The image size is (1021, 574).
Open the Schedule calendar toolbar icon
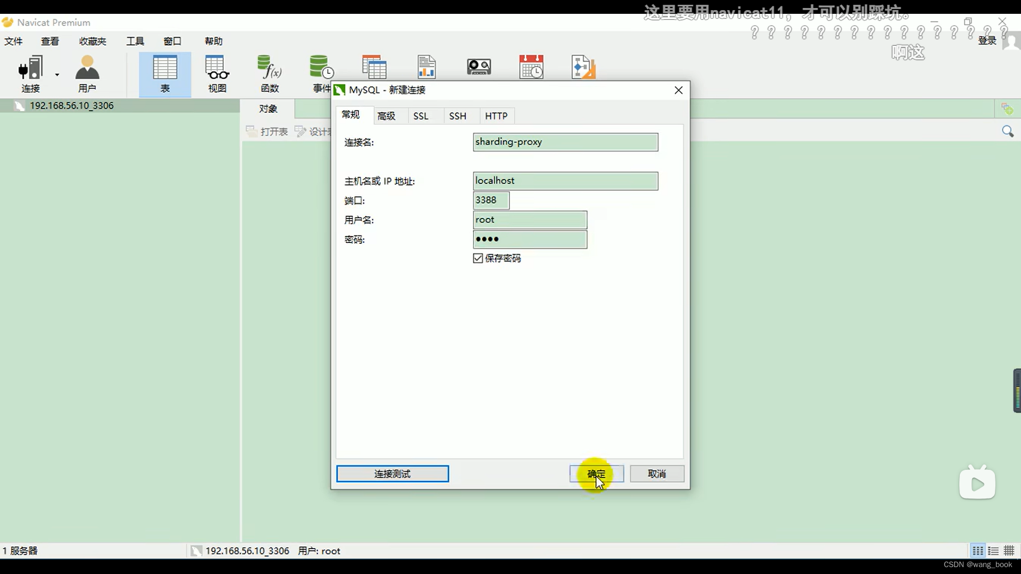[x=531, y=67]
